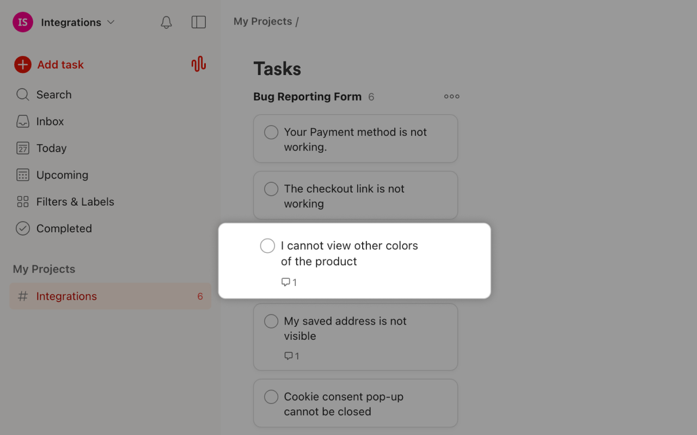Viewport: 697px width, 435px height.
Task: Check off the checkout link task
Action: pos(271,189)
